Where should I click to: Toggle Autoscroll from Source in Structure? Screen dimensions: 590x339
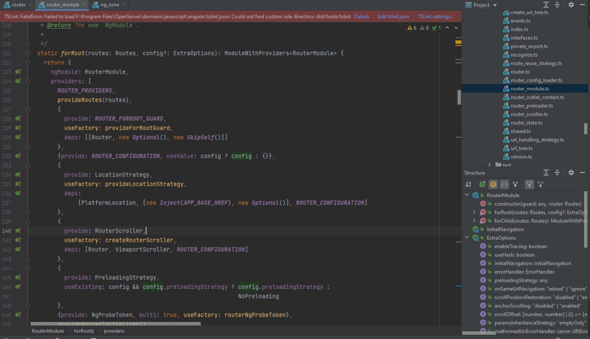pyautogui.click(x=540, y=184)
